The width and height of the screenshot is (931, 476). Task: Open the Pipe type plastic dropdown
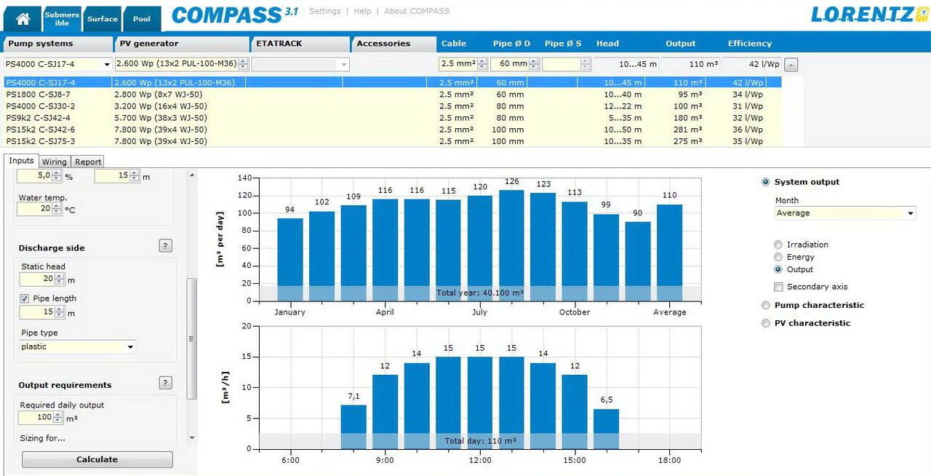tap(131, 347)
